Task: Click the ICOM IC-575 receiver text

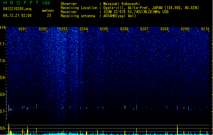Action: (136, 12)
